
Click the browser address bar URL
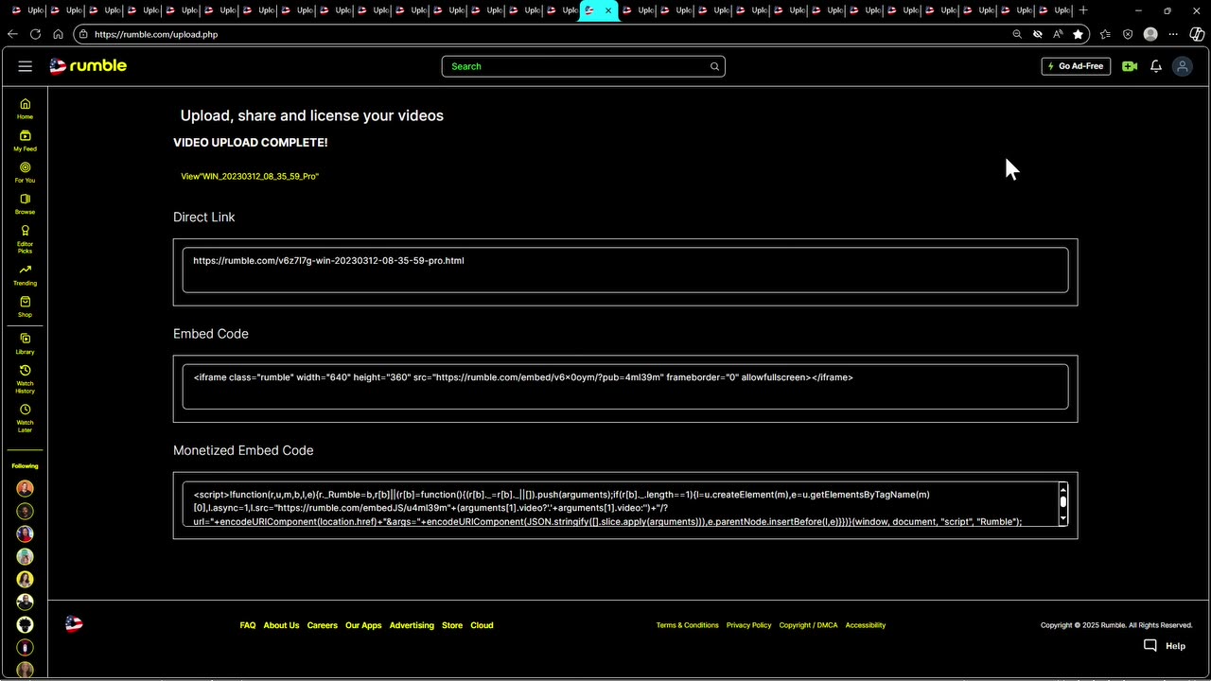click(x=156, y=34)
